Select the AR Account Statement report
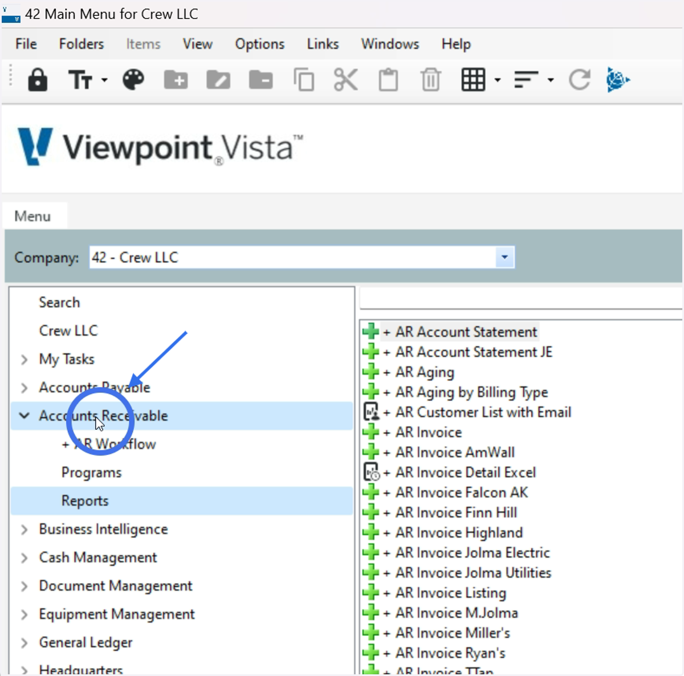This screenshot has height=676, width=684. click(x=466, y=332)
